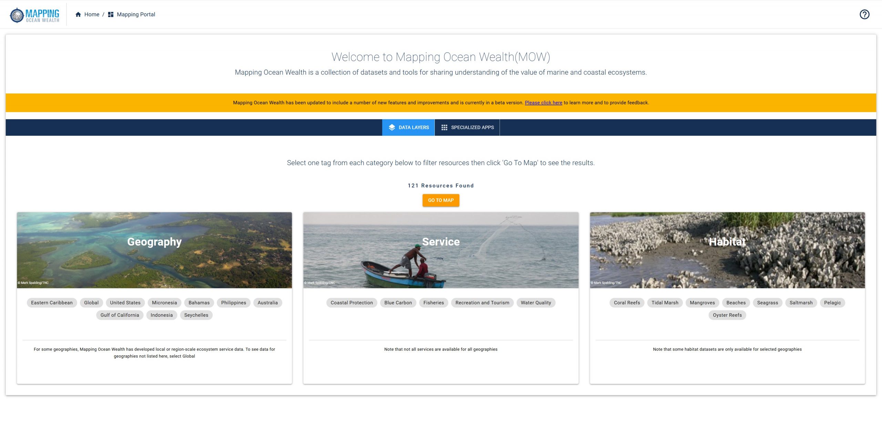Image resolution: width=882 pixels, height=438 pixels.
Task: Follow the 'Please click here' feedback link
Action: click(543, 103)
